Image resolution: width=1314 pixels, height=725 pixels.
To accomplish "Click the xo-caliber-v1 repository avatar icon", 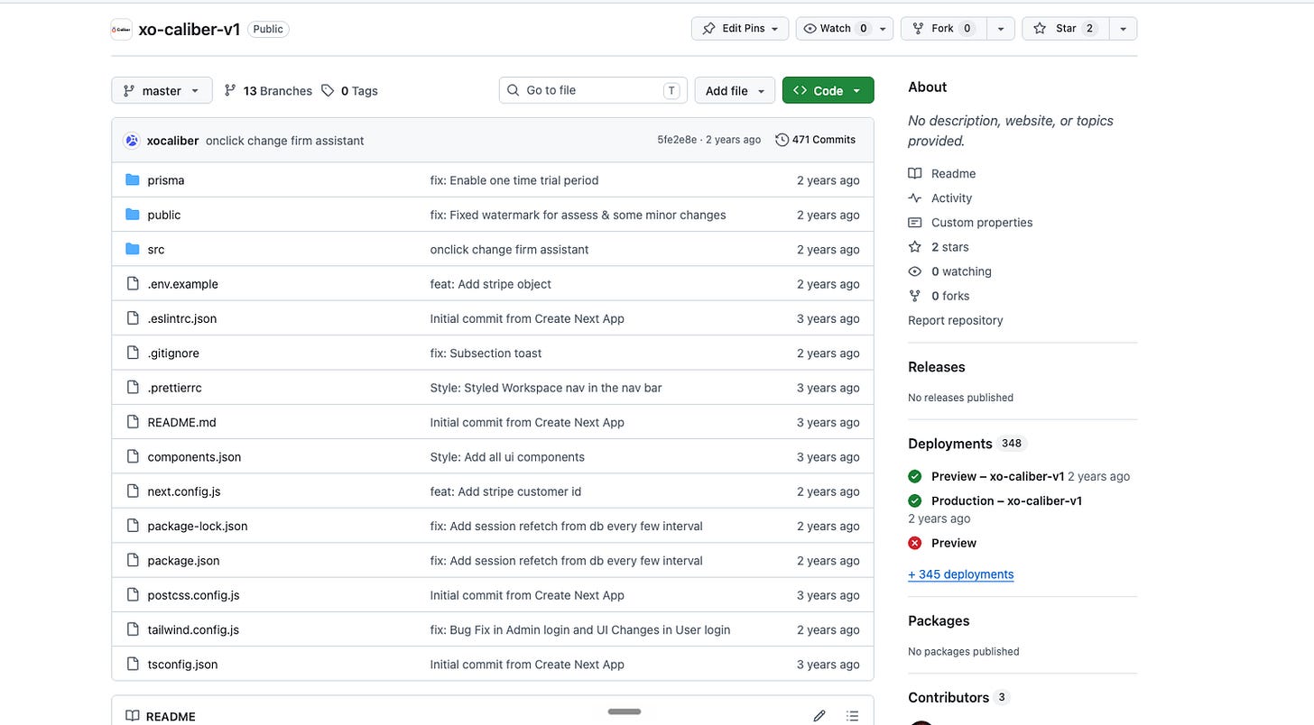I will coord(121,29).
